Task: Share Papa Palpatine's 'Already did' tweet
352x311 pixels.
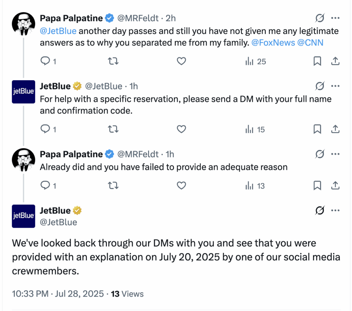Action: click(335, 186)
